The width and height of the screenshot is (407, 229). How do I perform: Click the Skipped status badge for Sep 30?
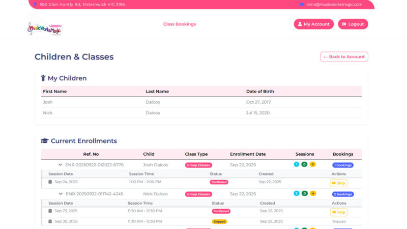219,222
